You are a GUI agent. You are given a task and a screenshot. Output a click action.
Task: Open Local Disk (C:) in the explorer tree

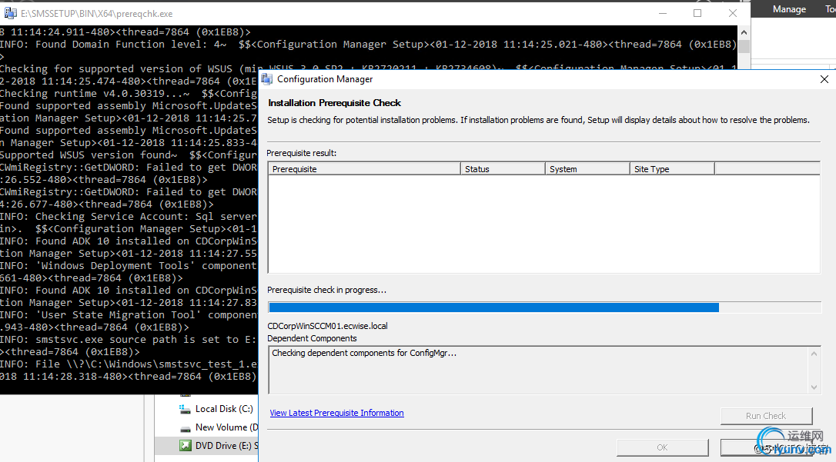tap(224, 409)
